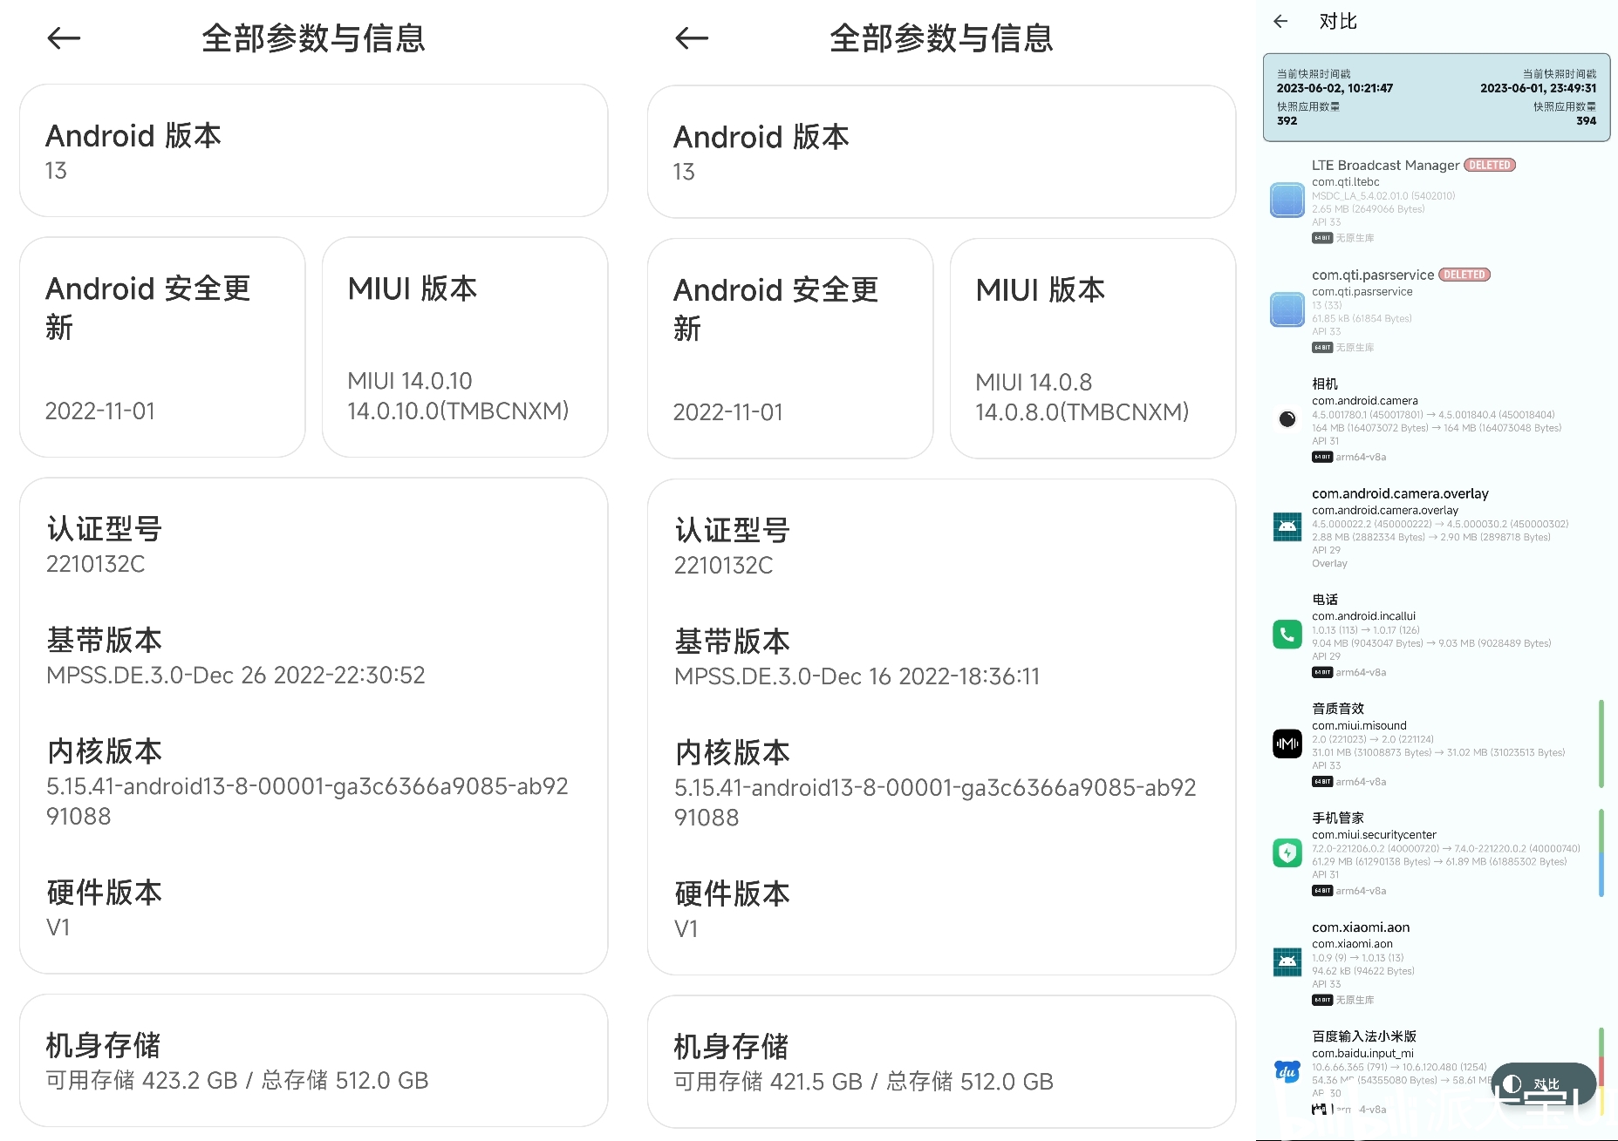This screenshot has height=1141, width=1618.
Task: Open Android 安全更新 card beside MIUI 14.0.8
Action: coord(790,349)
